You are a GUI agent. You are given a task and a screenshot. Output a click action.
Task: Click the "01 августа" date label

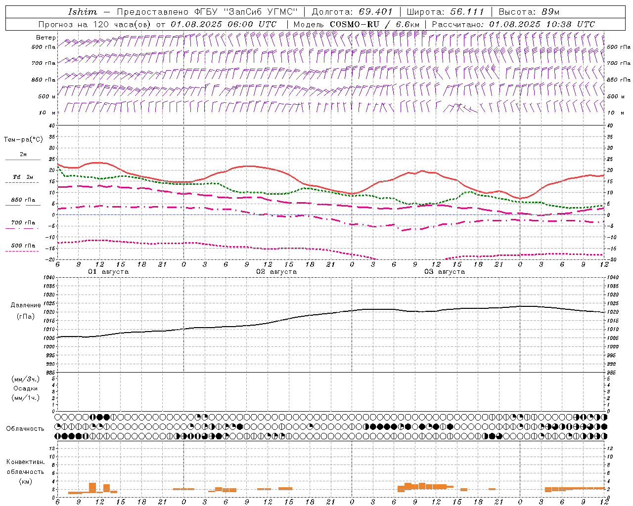tap(108, 272)
